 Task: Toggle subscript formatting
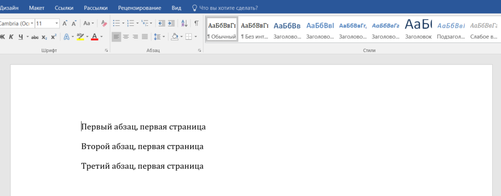pos(45,37)
